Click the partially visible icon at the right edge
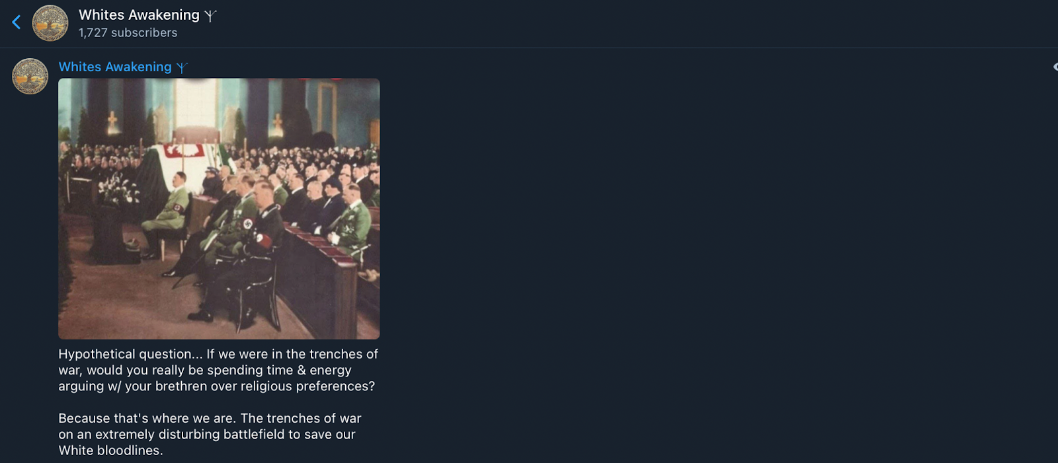 (x=1055, y=67)
